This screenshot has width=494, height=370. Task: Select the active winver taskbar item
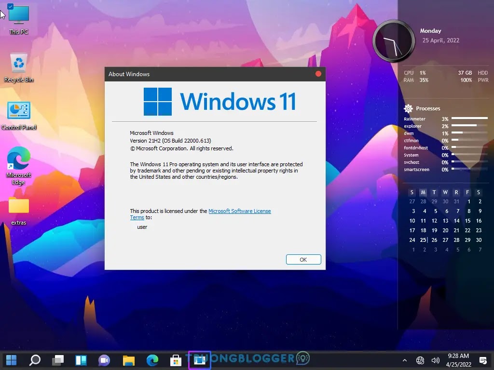199,360
